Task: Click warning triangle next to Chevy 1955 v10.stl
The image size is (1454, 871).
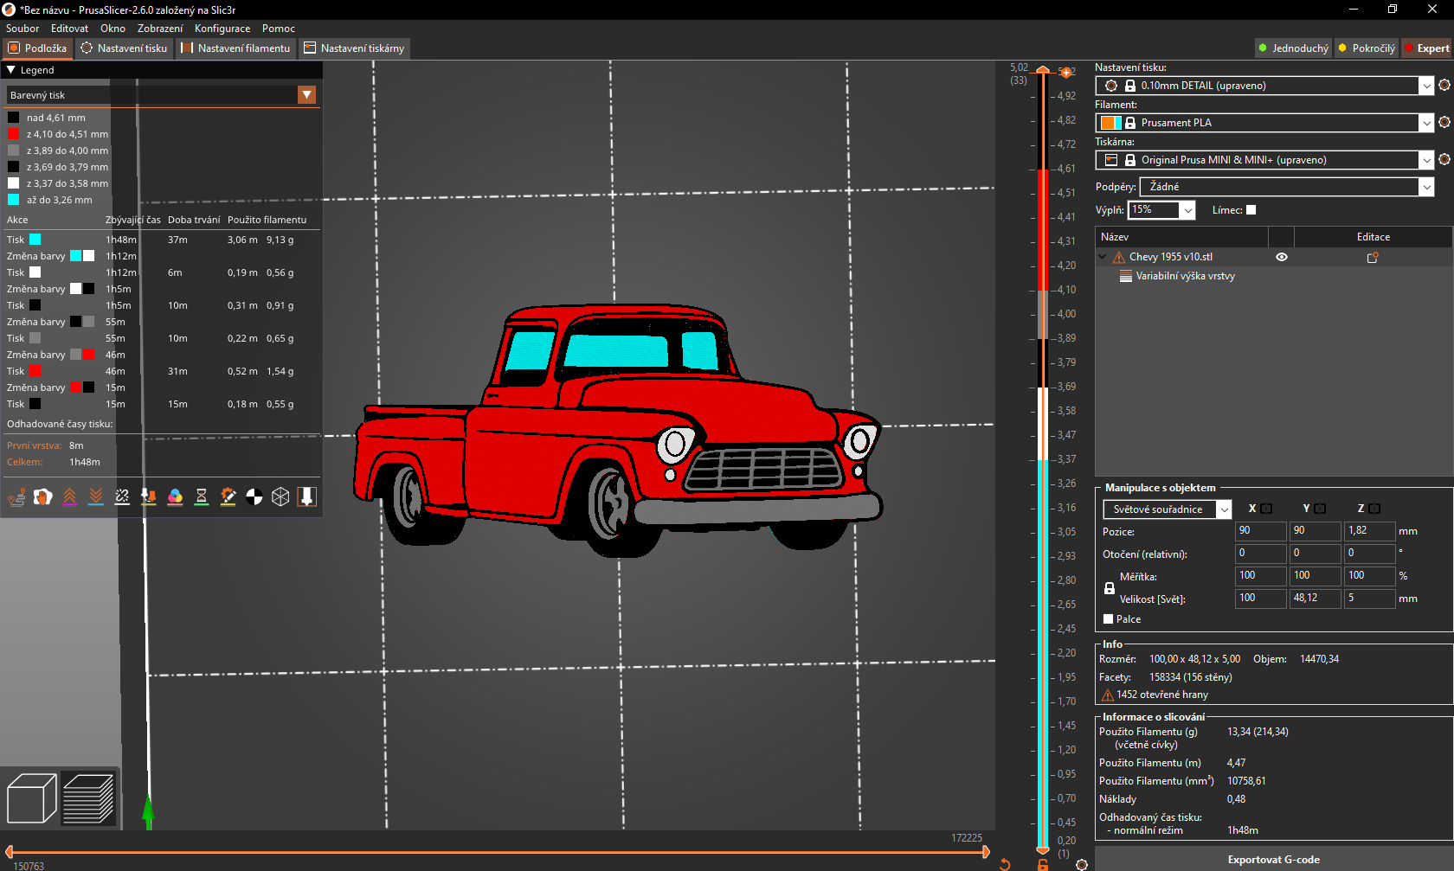Action: (x=1119, y=257)
